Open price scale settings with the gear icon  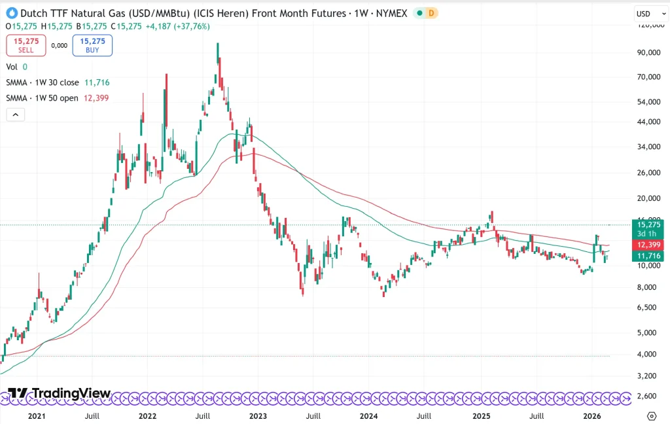tap(651, 415)
